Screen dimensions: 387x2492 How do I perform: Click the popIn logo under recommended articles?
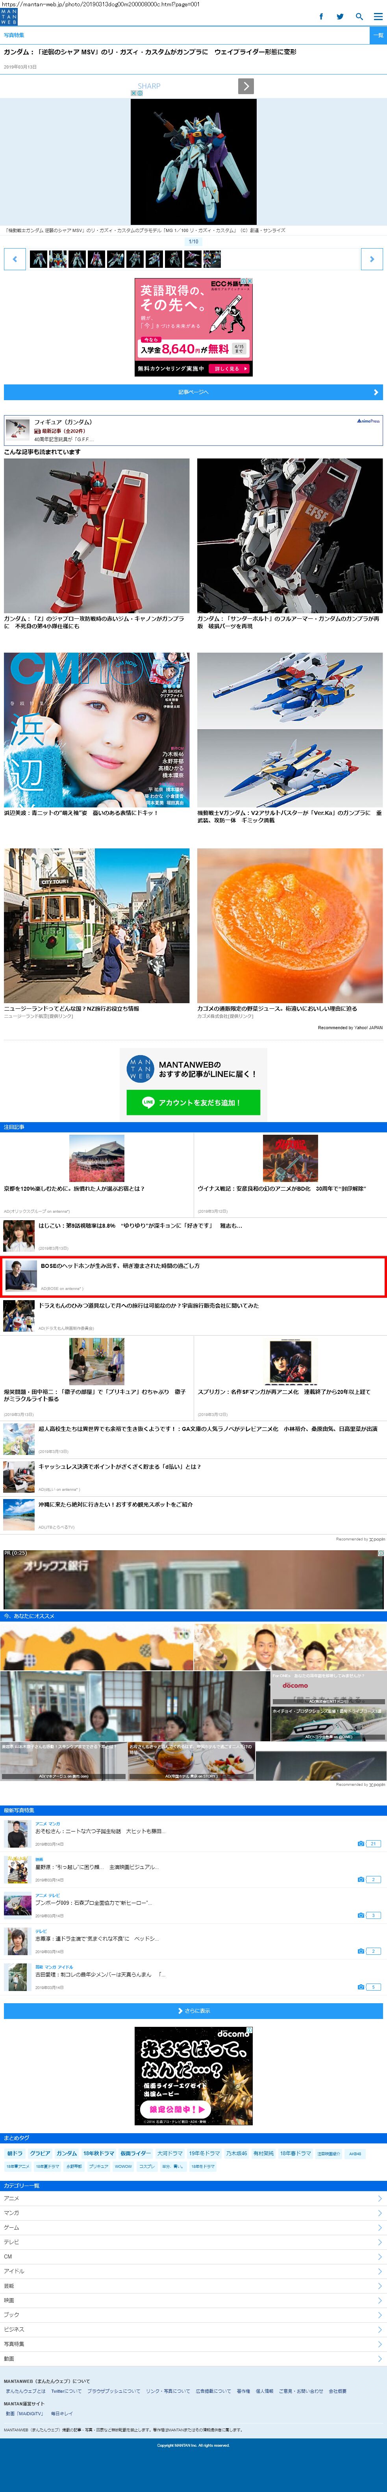(377, 1539)
